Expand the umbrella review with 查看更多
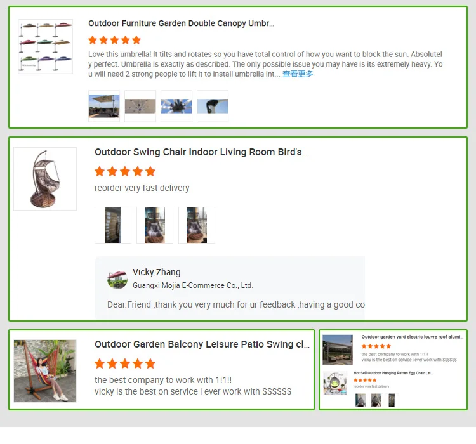 click(x=298, y=74)
